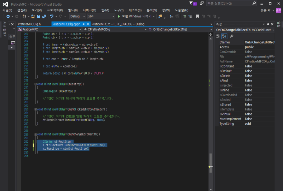This screenshot has width=283, height=191.
Task: Collapse the OnDestroy function block
Action: coord(36,84)
